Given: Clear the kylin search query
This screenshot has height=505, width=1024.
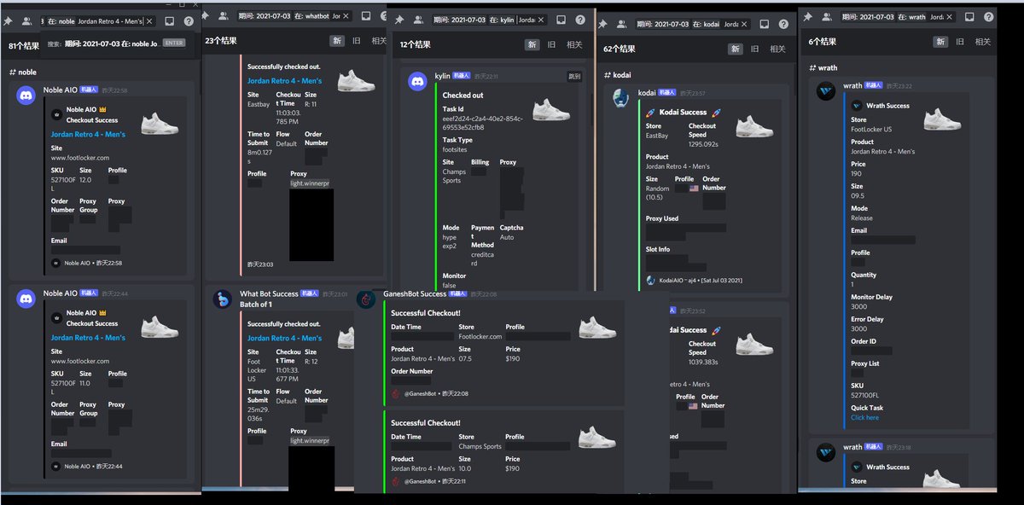Looking at the screenshot, I should click(x=540, y=19).
